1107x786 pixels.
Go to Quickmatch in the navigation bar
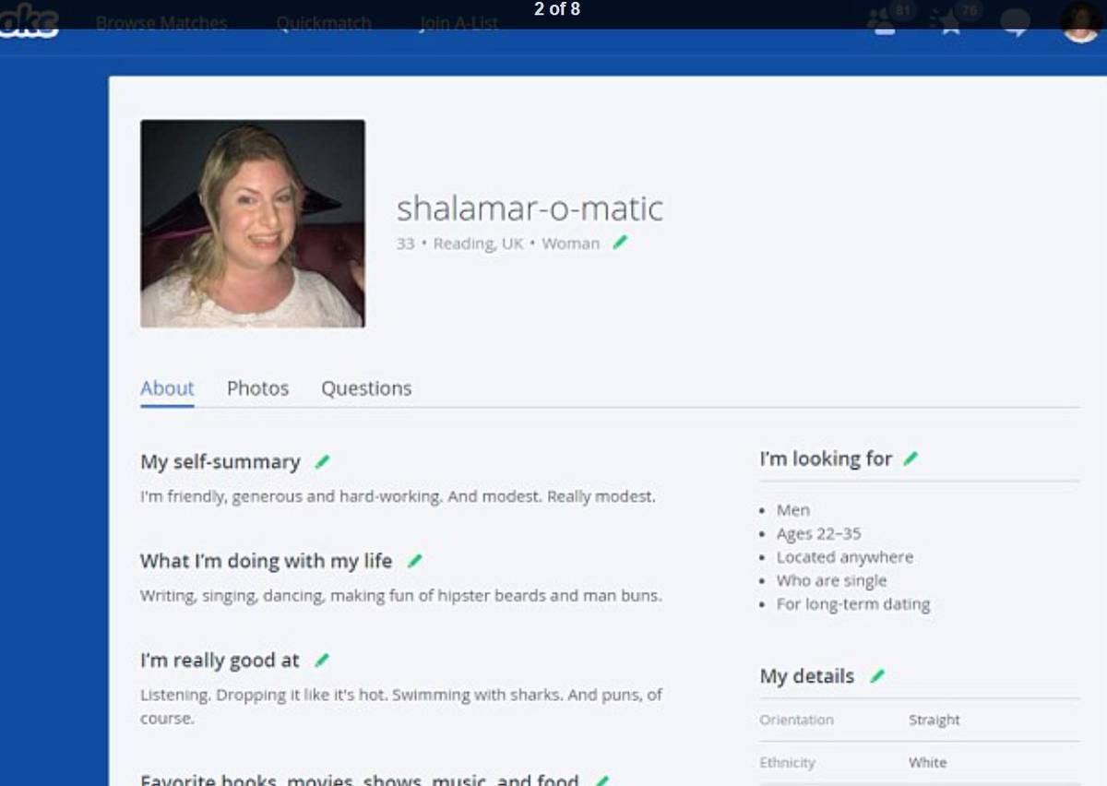tap(324, 23)
